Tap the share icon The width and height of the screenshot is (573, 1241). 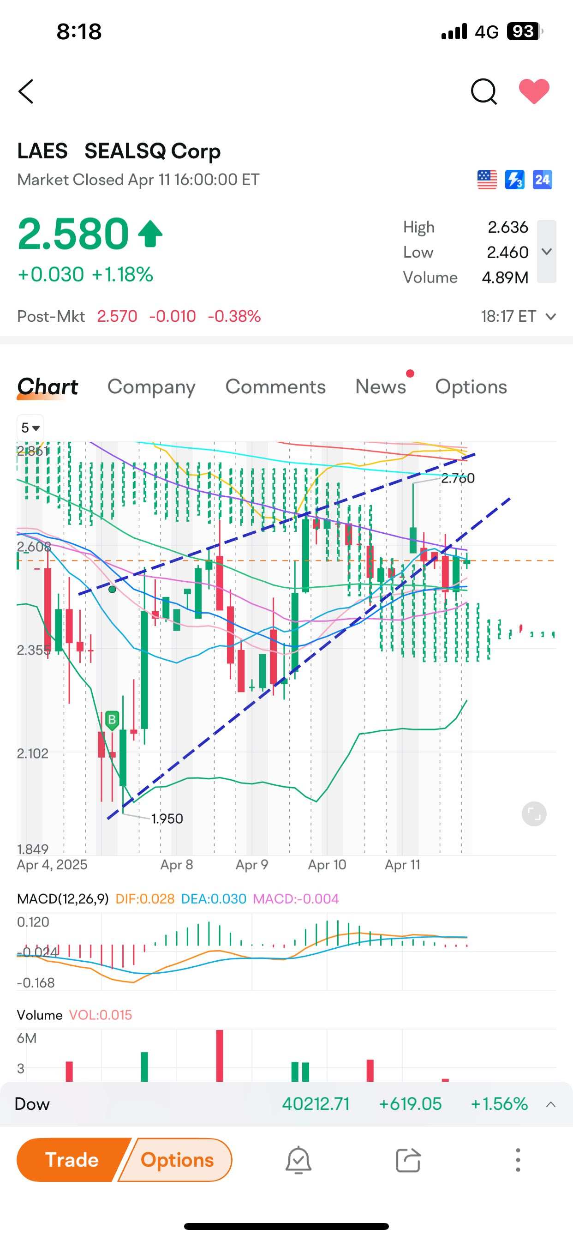[x=408, y=1160]
